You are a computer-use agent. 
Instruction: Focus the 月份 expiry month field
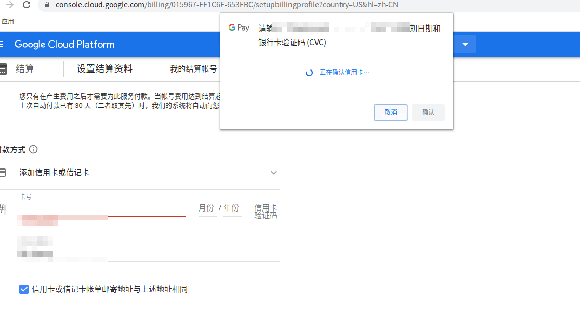tap(206, 208)
